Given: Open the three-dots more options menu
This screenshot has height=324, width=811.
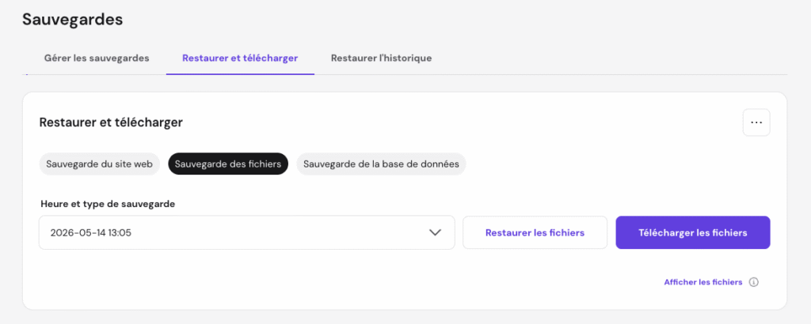Looking at the screenshot, I should 756,122.
